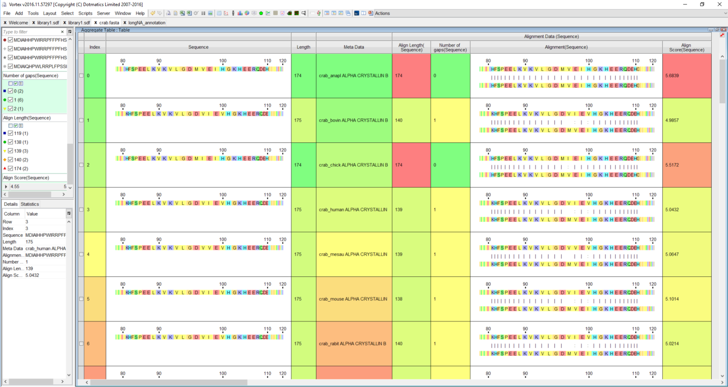The width and height of the screenshot is (728, 387).
Task: Open the table grid icon in toolbar
Action: (274, 13)
